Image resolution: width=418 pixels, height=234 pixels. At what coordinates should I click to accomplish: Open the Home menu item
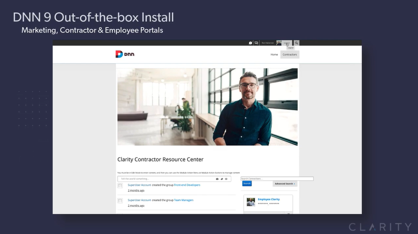(274, 54)
